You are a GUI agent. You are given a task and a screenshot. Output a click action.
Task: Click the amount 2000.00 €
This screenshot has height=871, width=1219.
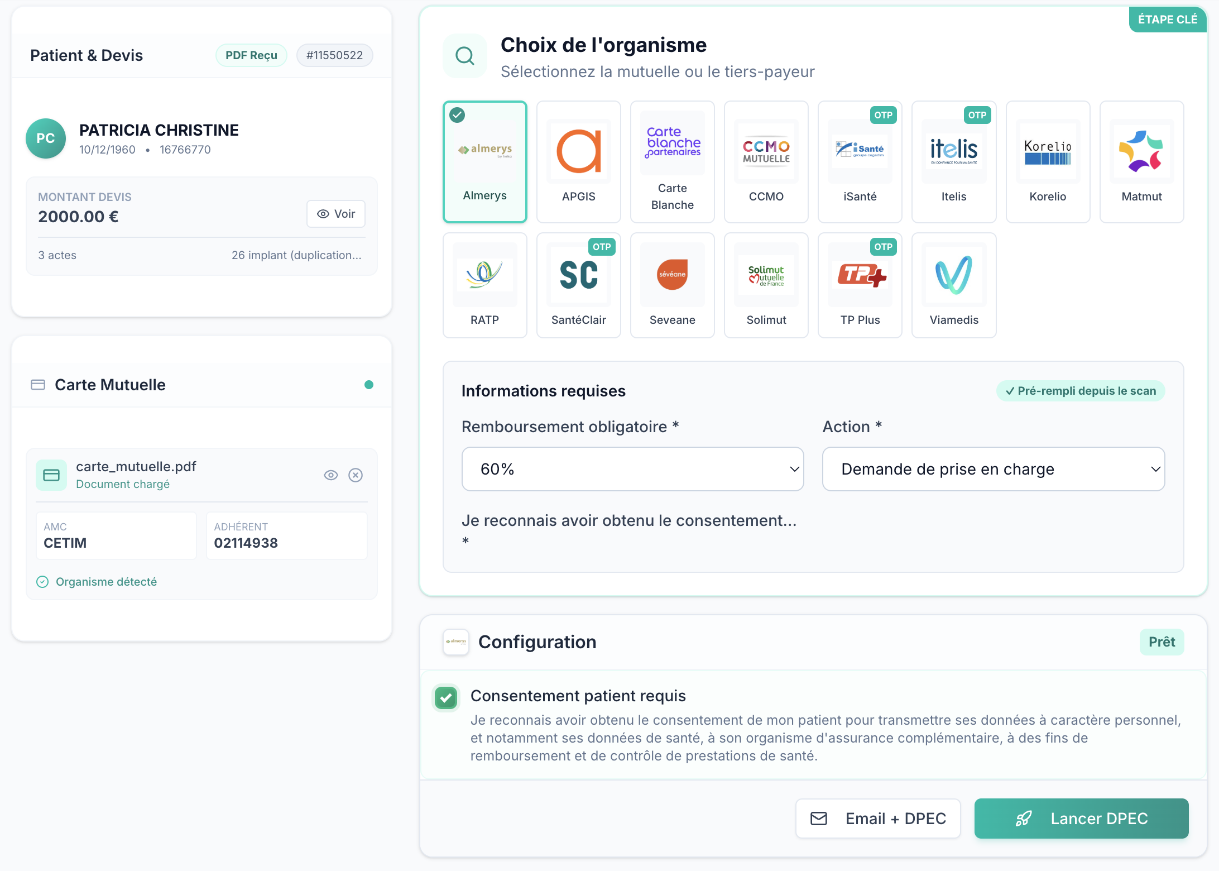click(78, 217)
